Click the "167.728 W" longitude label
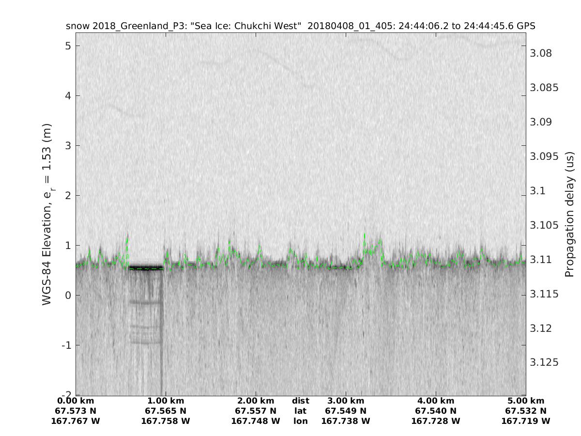The image size is (581, 436). click(436, 421)
